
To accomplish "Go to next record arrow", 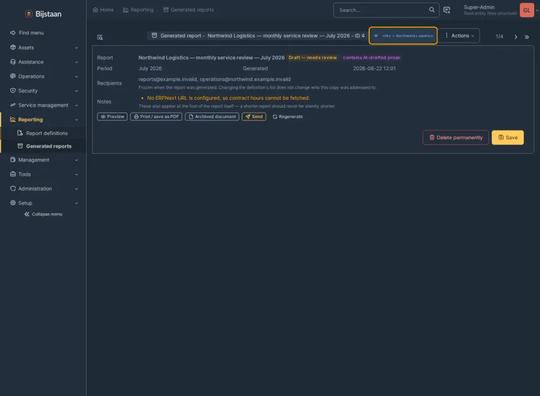I will [516, 37].
